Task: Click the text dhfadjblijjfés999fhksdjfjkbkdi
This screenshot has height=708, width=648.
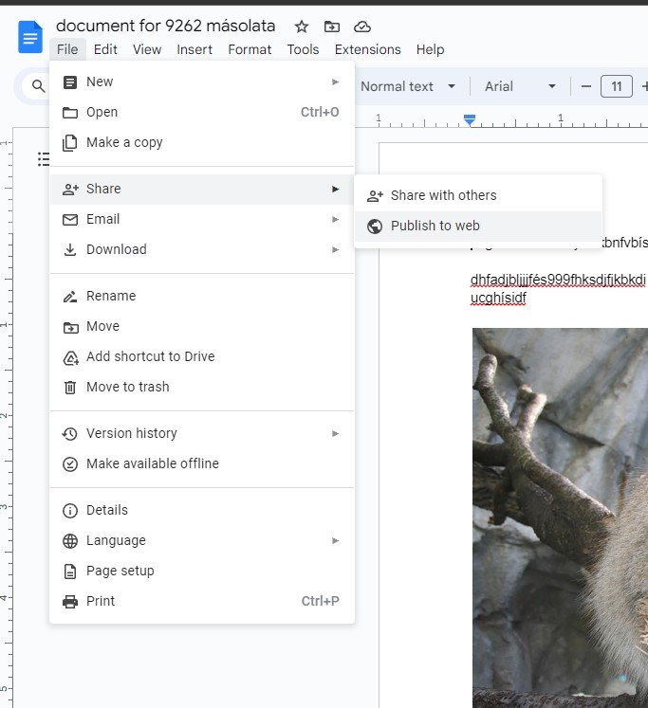Action: 558,280
